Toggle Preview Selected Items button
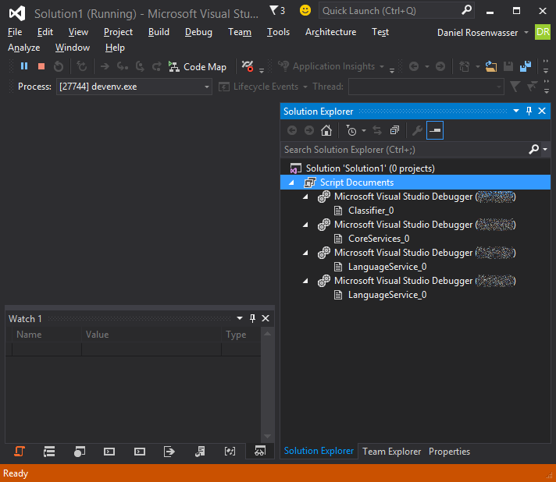This screenshot has height=482, width=556. (x=435, y=130)
